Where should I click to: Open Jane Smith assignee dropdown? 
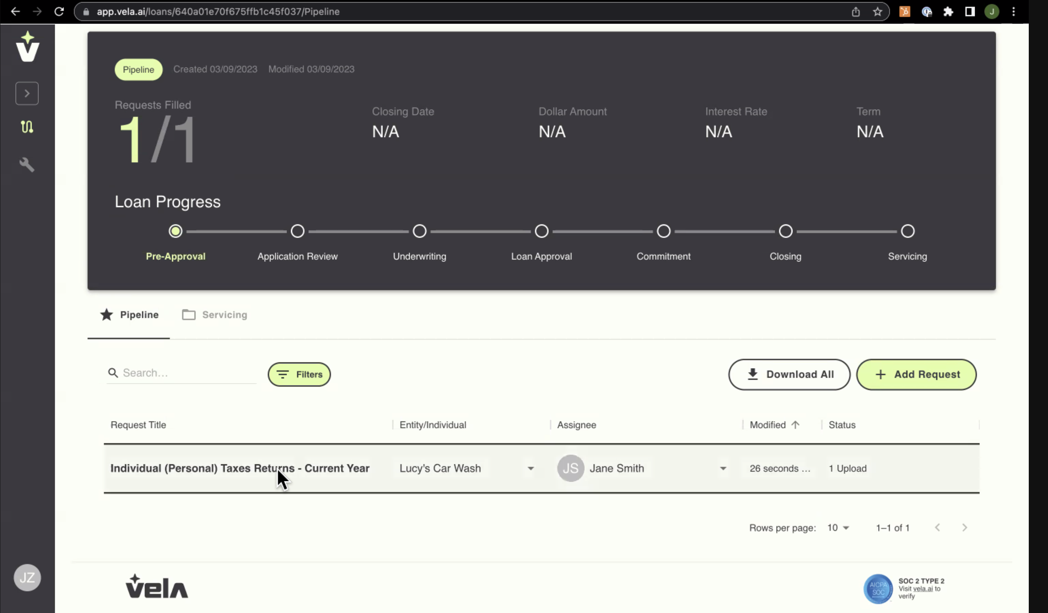click(723, 468)
